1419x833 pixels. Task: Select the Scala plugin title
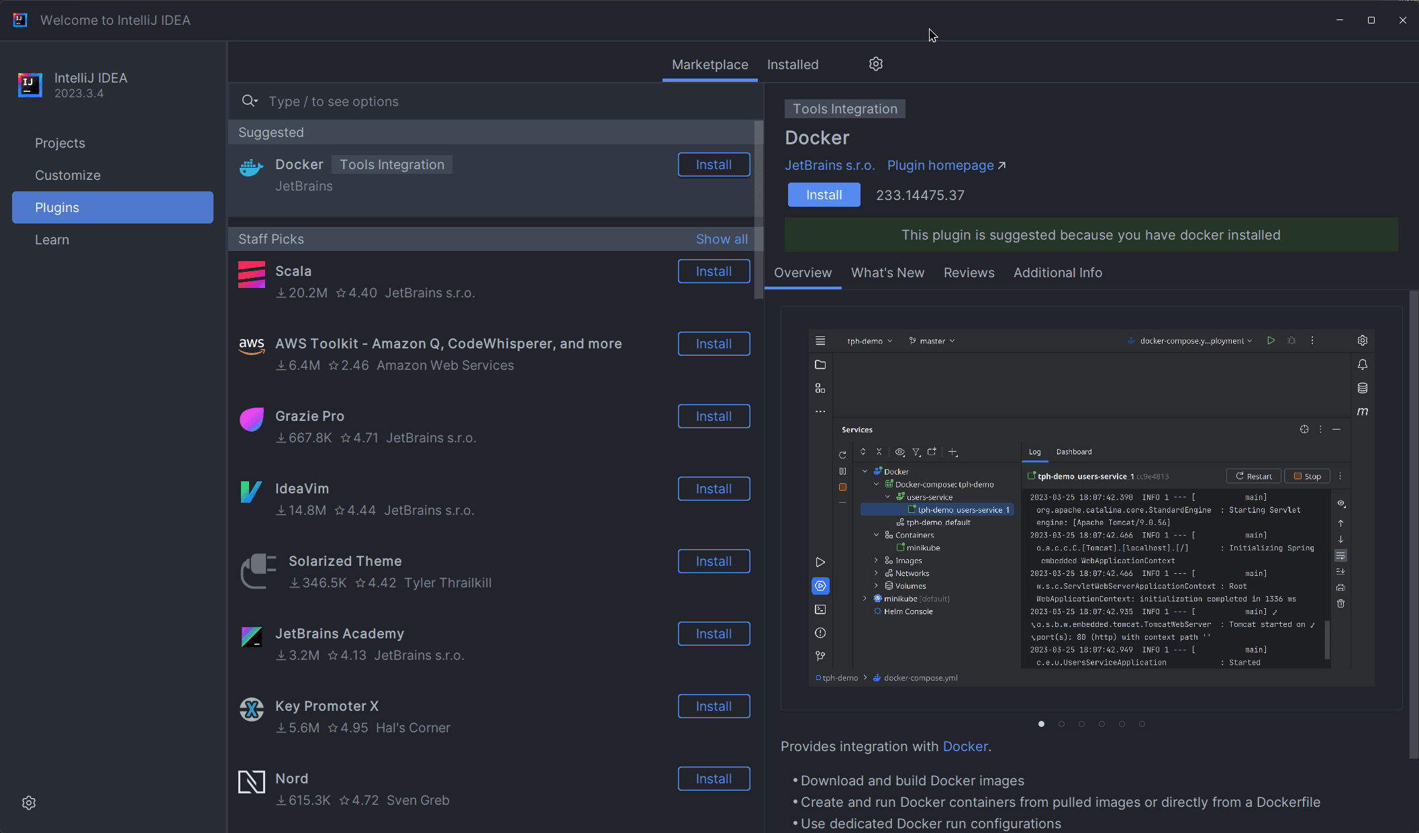pos(293,271)
